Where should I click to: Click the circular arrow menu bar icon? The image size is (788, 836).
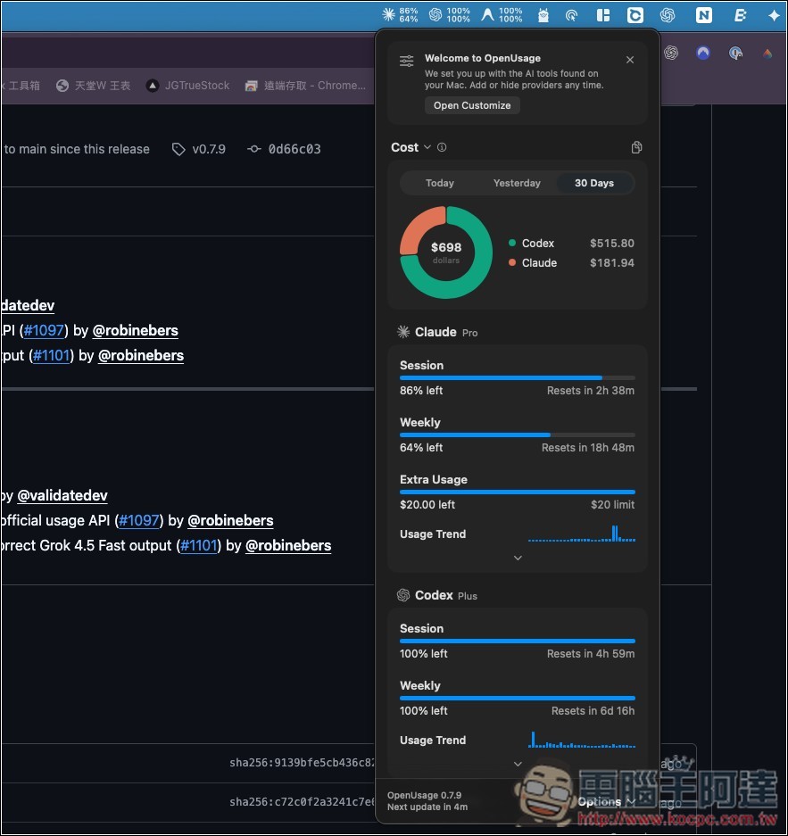(571, 16)
